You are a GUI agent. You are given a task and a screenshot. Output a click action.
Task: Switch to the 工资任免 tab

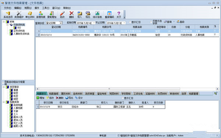[138, 93]
